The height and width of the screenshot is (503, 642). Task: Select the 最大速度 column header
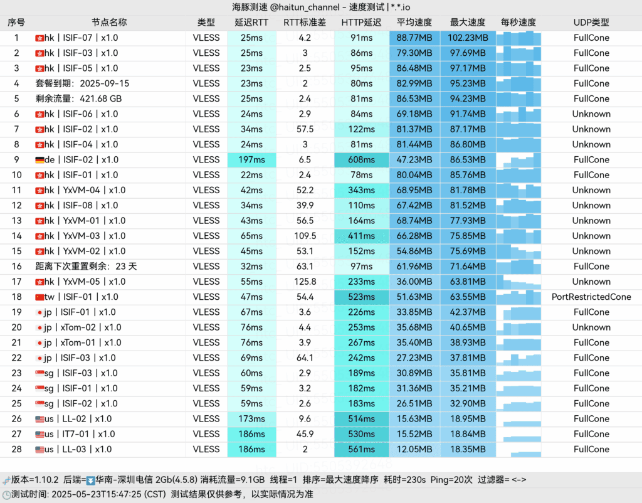coord(468,23)
